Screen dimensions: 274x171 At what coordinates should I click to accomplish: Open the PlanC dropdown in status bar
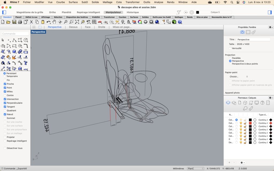point(195,169)
